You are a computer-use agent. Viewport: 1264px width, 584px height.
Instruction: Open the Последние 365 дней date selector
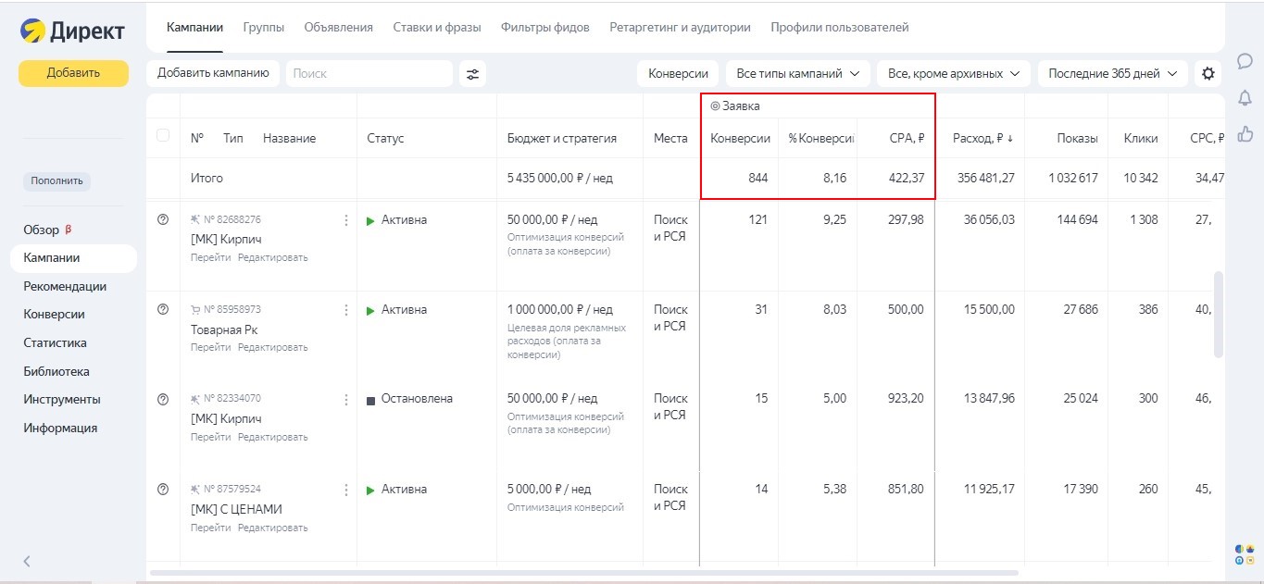coord(1111,72)
